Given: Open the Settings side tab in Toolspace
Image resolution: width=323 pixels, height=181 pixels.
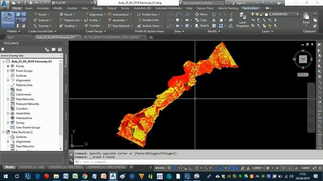Looking at the screenshot, I should (66, 88).
